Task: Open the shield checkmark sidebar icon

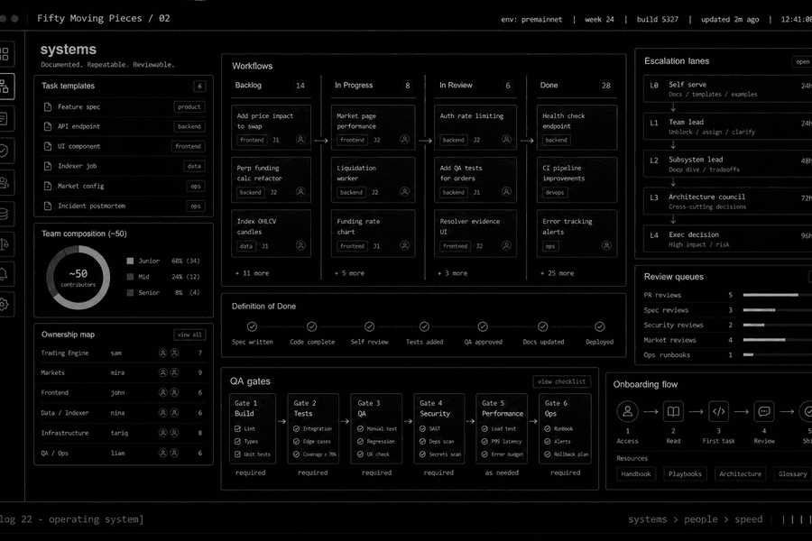Action: click(4, 151)
